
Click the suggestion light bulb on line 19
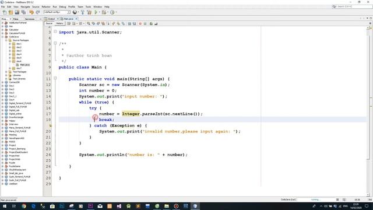pos(51,125)
